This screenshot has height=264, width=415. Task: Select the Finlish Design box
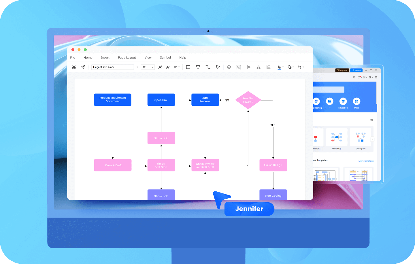[273, 165]
